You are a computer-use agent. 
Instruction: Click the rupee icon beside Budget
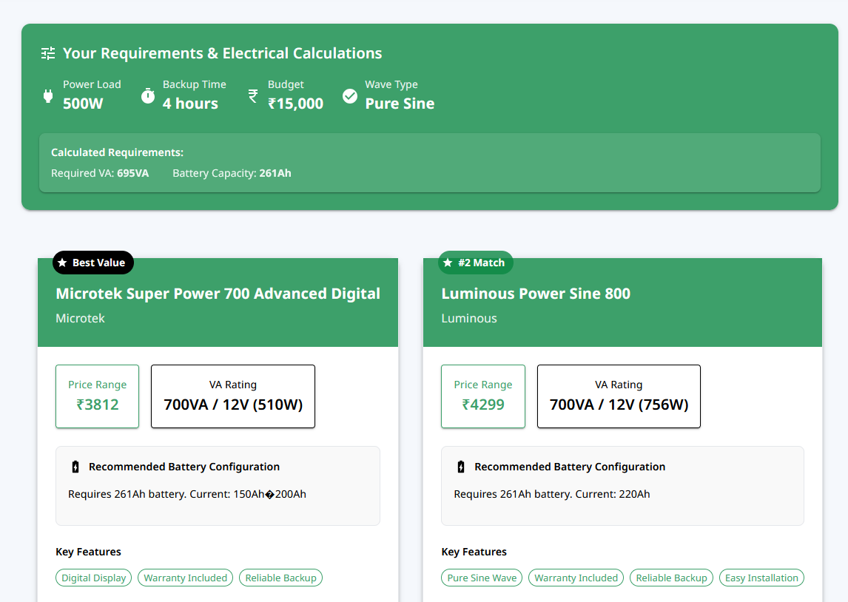(x=252, y=96)
